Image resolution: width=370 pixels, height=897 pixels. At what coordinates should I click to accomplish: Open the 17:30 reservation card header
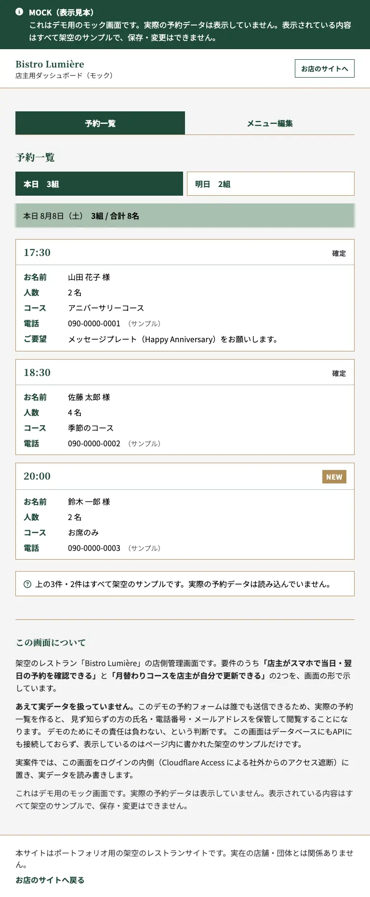(x=185, y=253)
